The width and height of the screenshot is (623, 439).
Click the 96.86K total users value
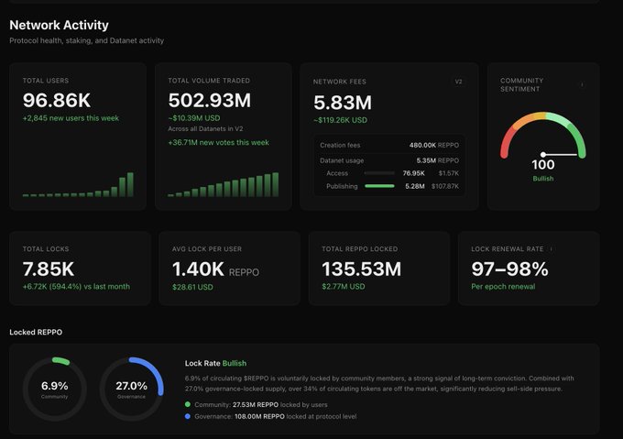57,100
